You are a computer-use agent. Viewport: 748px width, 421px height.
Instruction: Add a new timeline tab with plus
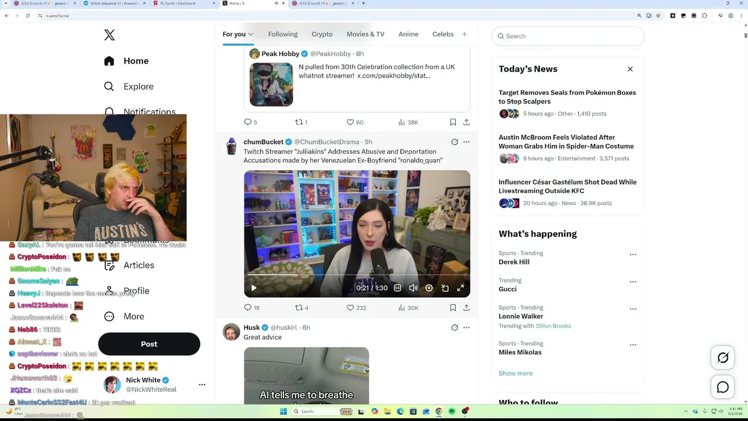[465, 34]
